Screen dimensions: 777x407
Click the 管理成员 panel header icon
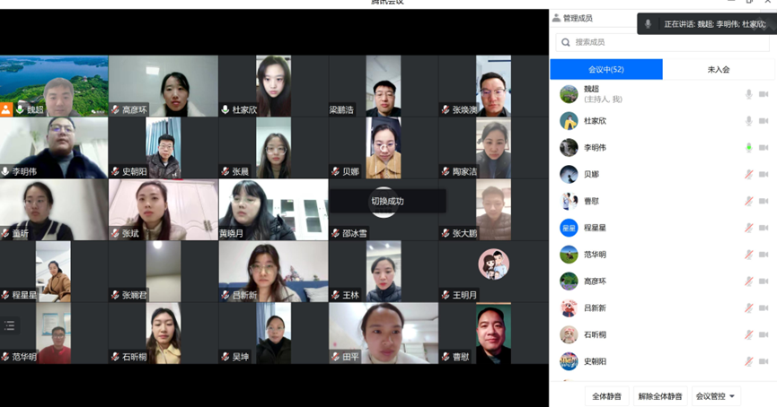click(557, 18)
